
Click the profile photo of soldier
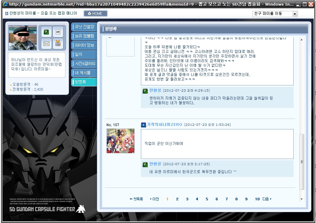(23, 38)
